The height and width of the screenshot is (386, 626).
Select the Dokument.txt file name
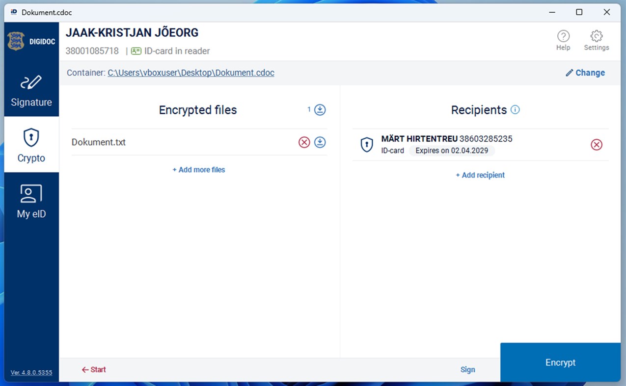point(99,142)
